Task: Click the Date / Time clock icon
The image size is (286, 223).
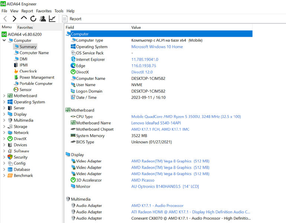Action: coord(73,97)
